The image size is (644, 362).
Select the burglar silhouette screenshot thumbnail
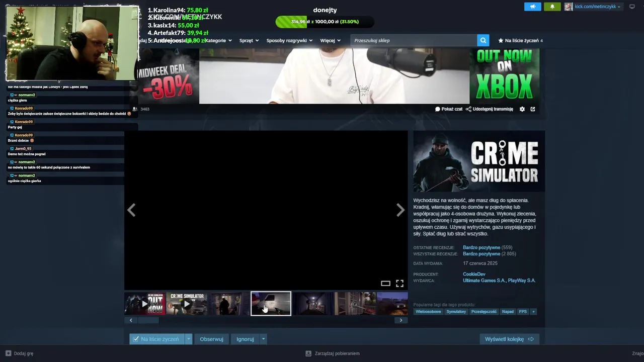point(228,304)
